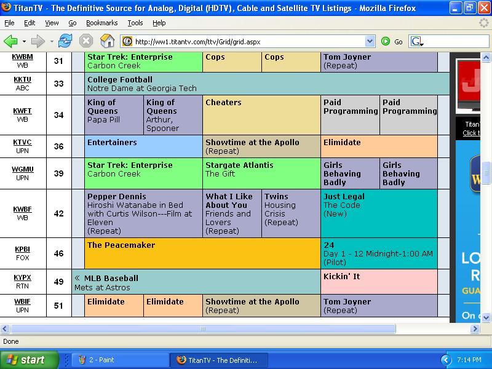
Task: Open the Edit menu
Action: (30, 23)
